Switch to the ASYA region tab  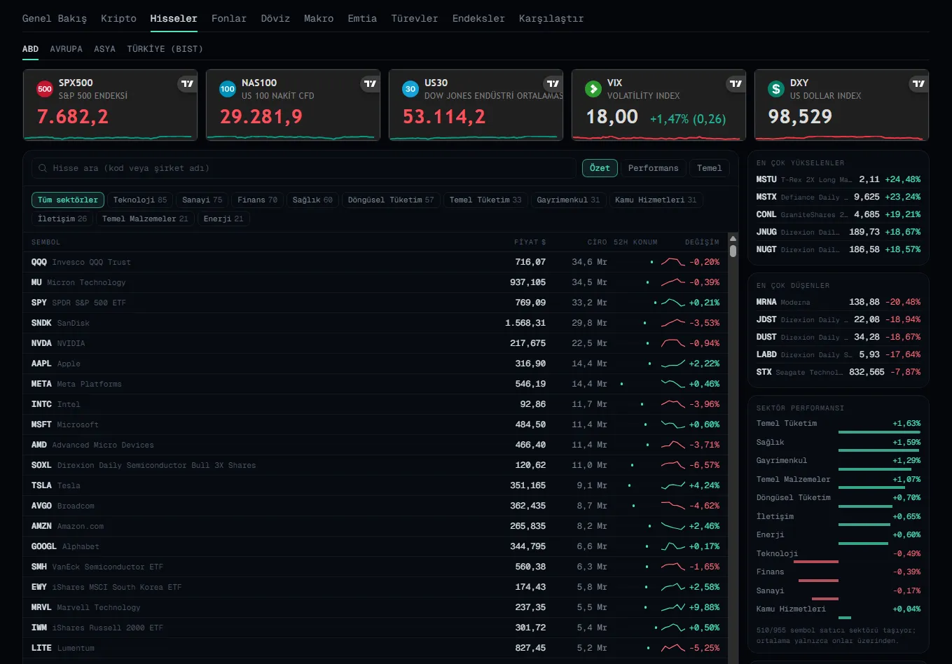pyautogui.click(x=104, y=49)
